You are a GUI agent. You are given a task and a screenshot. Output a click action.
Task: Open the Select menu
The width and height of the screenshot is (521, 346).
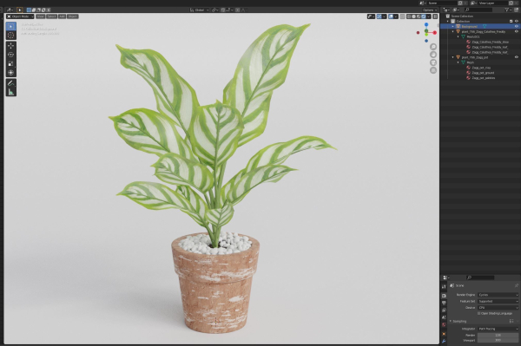[51, 16]
